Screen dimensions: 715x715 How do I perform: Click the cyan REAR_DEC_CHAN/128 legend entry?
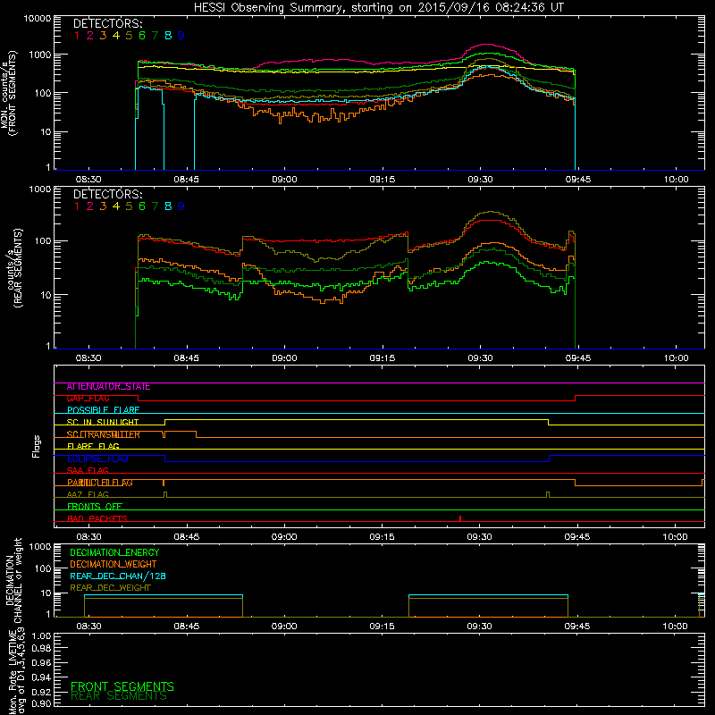pos(118,576)
